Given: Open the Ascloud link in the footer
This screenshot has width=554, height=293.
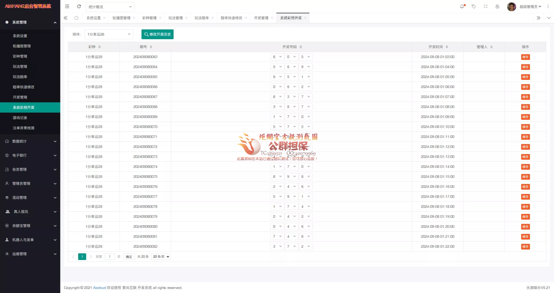Looking at the screenshot, I should coord(99,287).
